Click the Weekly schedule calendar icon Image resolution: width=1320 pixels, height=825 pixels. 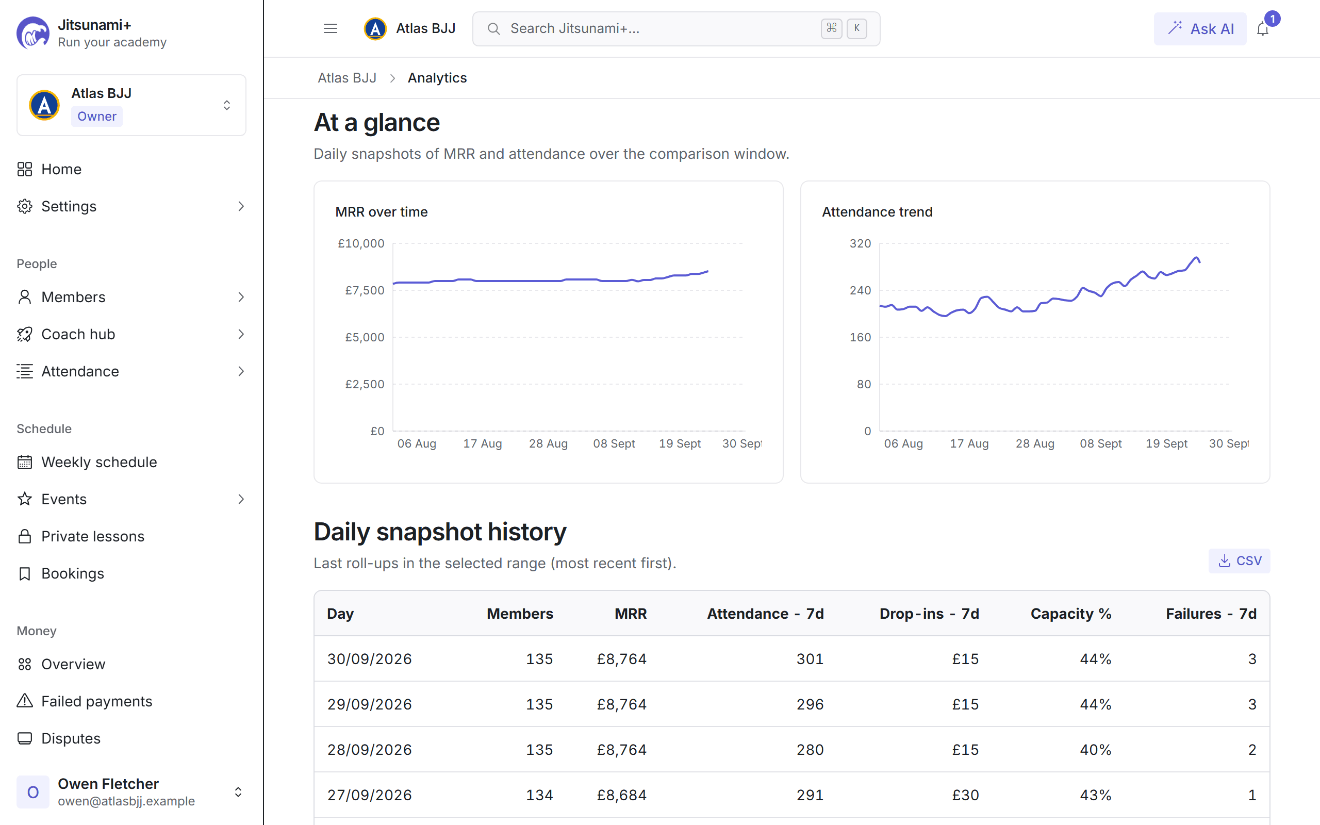(25, 462)
